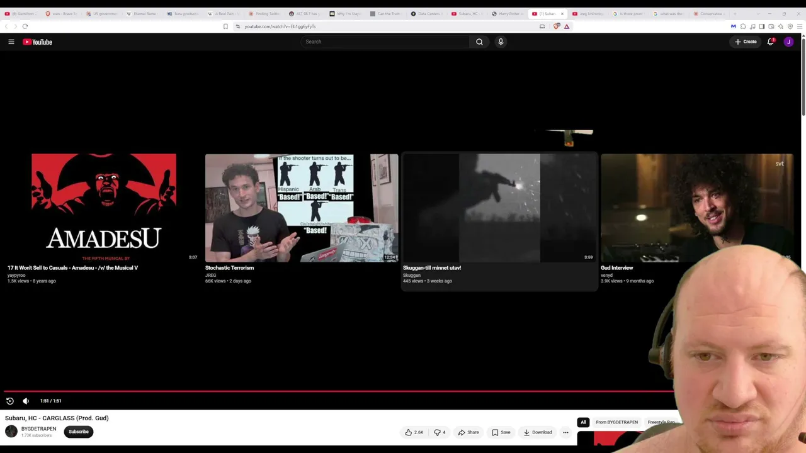This screenshot has height=453, width=806.
Task: Switch to the Harry Potter tab
Action: coord(508,14)
